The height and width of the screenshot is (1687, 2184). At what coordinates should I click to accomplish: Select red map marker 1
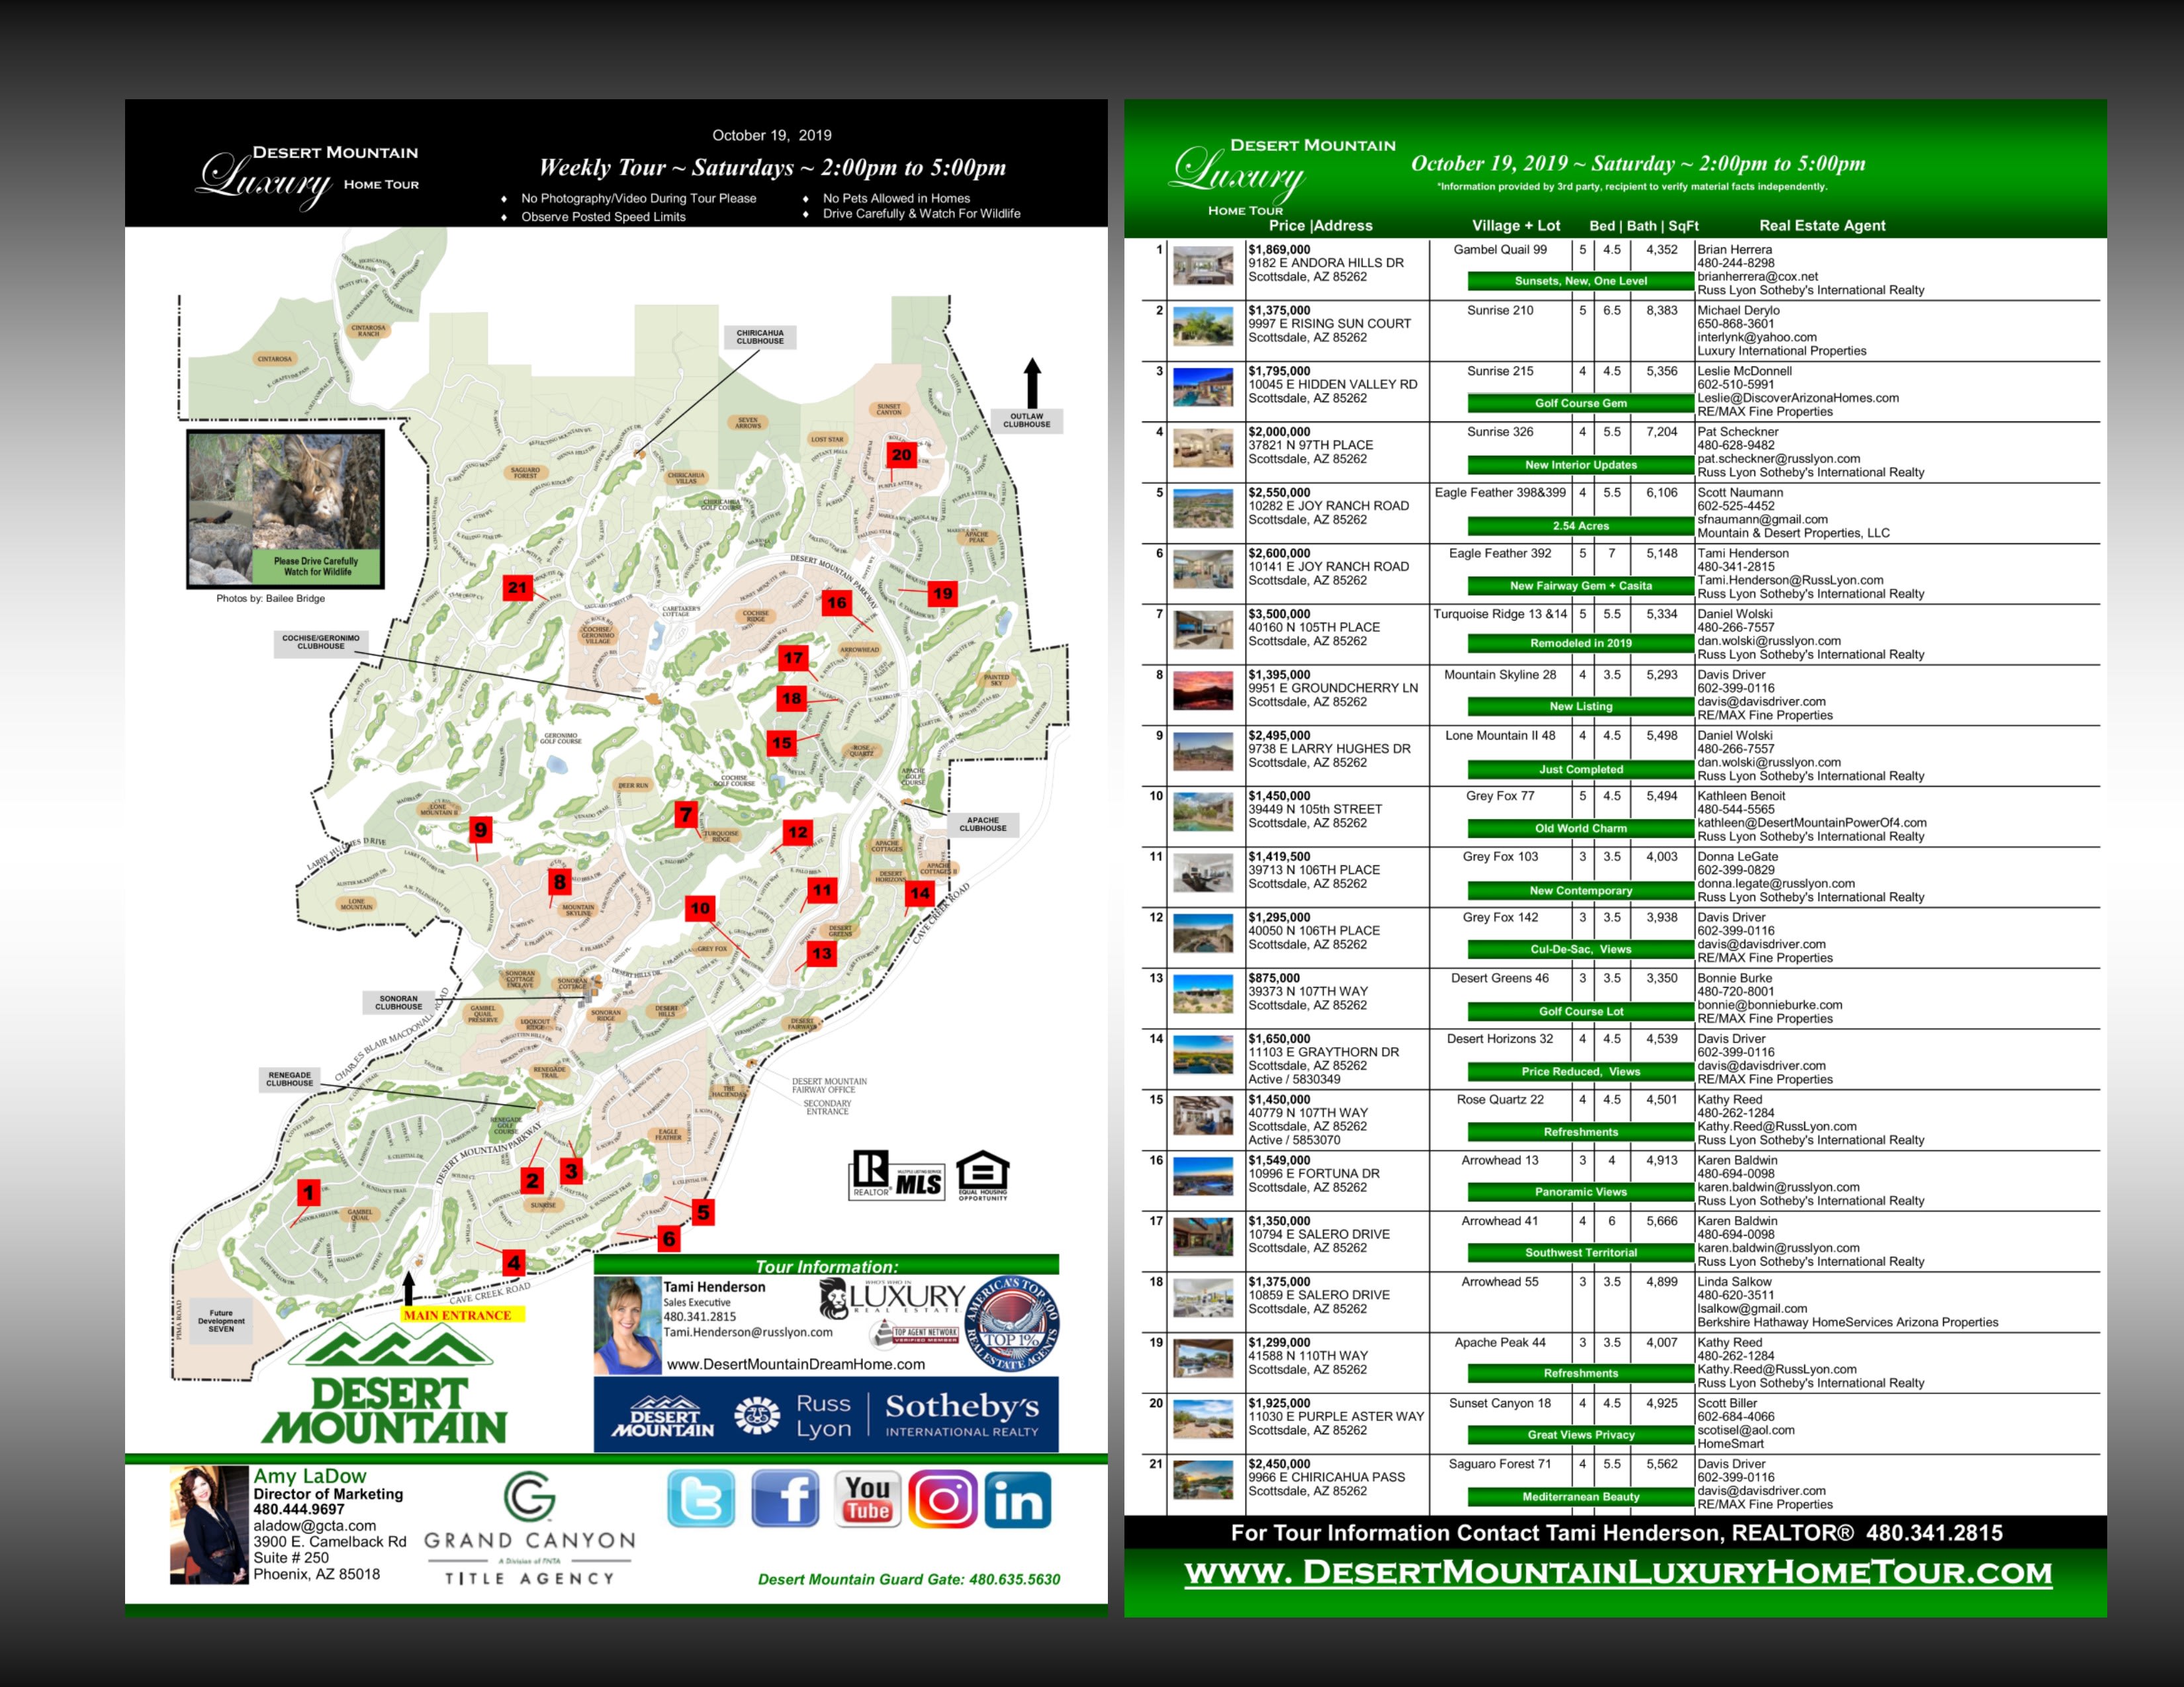point(309,1192)
